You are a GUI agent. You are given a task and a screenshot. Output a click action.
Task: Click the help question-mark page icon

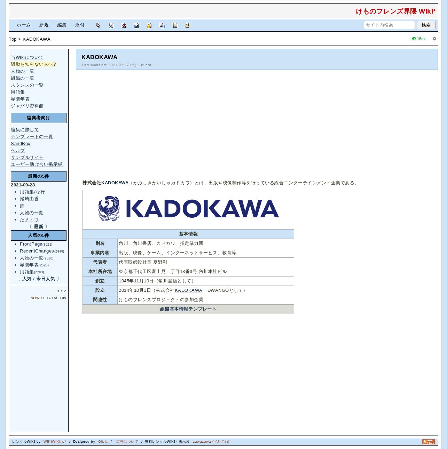coord(187,25)
